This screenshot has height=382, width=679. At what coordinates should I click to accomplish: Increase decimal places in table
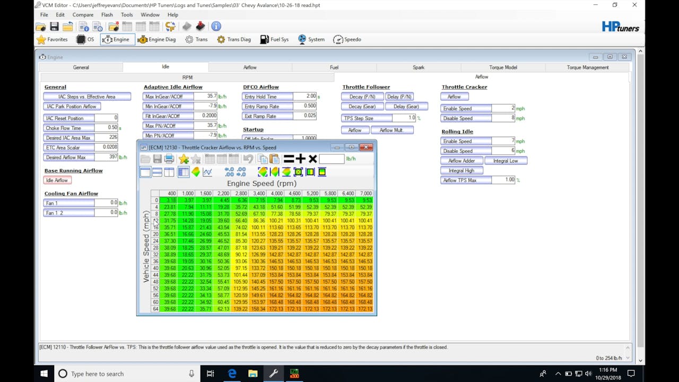229,172
